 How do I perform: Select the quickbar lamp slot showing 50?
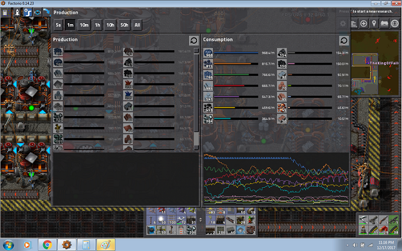[161, 220]
